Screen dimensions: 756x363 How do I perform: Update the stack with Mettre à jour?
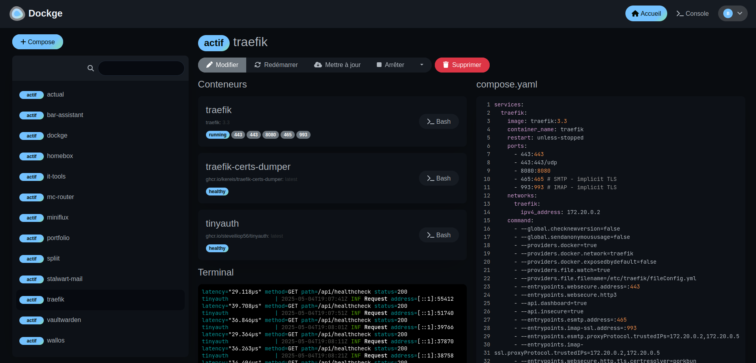tap(337, 65)
